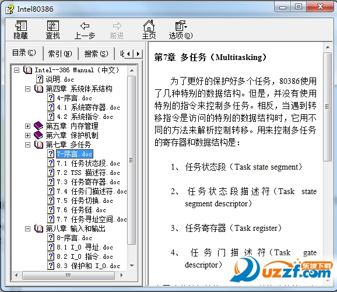Open the 说明.doc help topic icon
Screen dimensions: 337x292
click(x=39, y=79)
